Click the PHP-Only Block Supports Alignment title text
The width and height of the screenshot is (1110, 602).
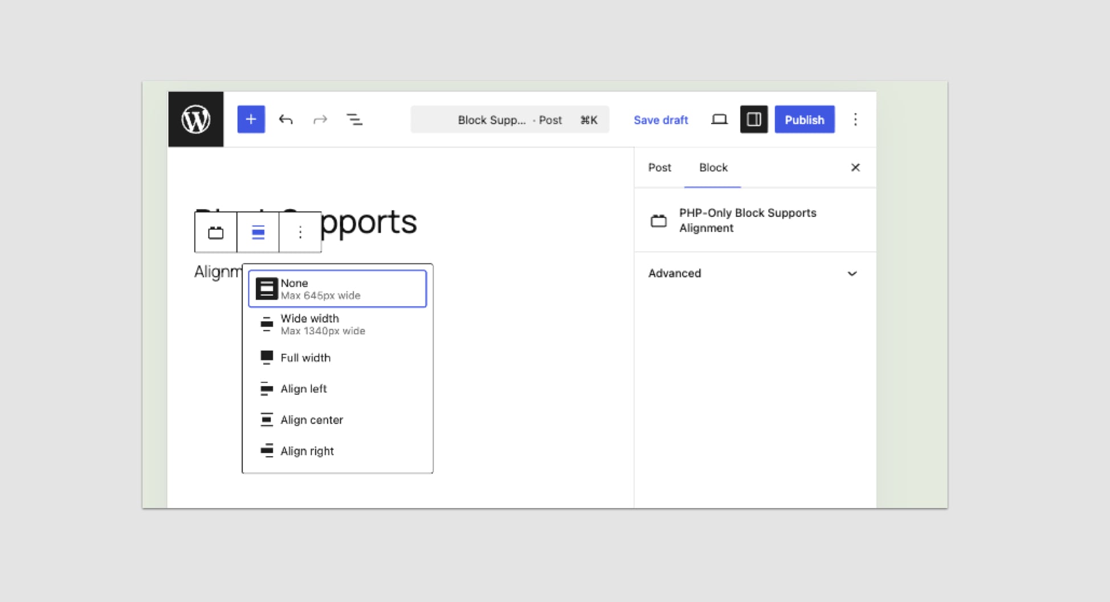(748, 220)
